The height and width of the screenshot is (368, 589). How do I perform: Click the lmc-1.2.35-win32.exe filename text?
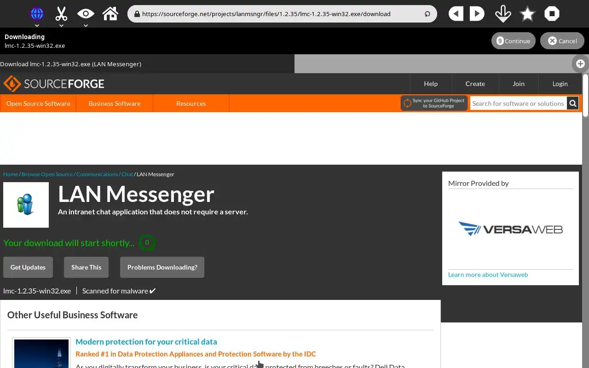pos(37,291)
